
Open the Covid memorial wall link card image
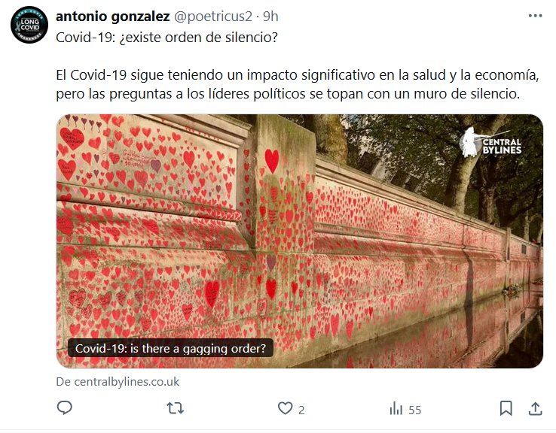[300, 241]
